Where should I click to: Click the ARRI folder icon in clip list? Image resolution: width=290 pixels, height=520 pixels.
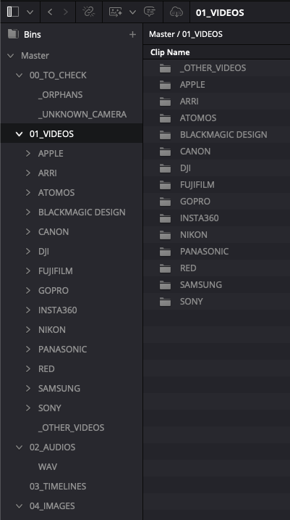166,102
